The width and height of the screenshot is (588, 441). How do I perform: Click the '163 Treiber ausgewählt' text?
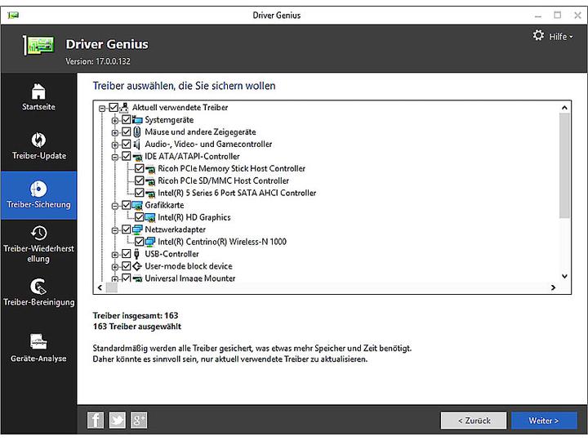point(137,326)
